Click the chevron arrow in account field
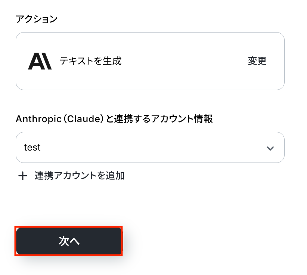This screenshot has width=307, height=275. (270, 148)
